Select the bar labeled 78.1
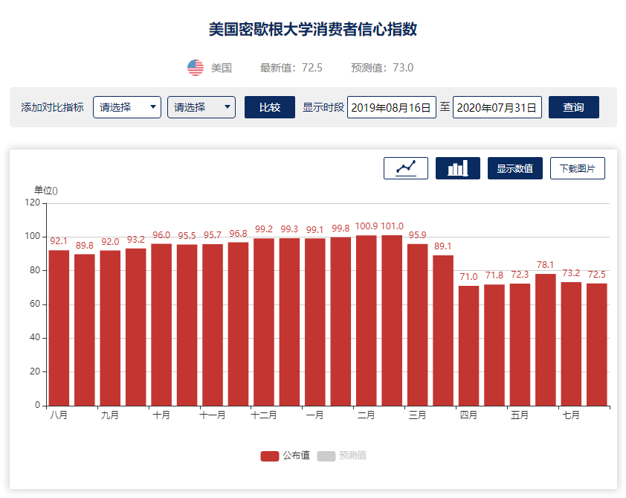 pyautogui.click(x=546, y=339)
